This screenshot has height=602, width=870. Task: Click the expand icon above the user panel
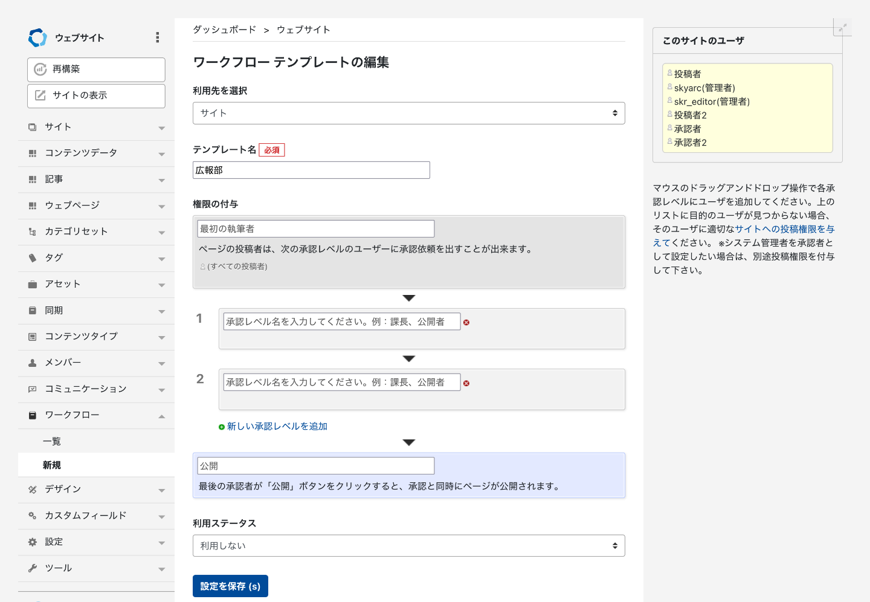pyautogui.click(x=842, y=27)
